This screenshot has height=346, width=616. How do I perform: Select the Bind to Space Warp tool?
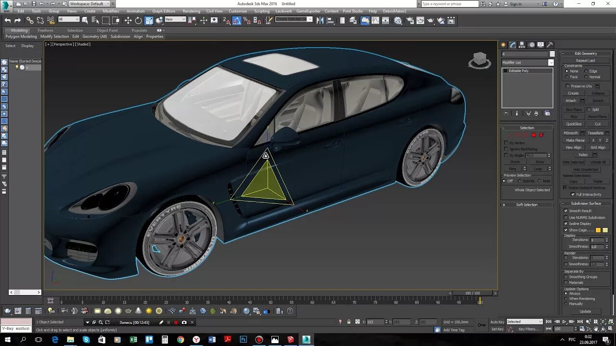(x=51, y=20)
